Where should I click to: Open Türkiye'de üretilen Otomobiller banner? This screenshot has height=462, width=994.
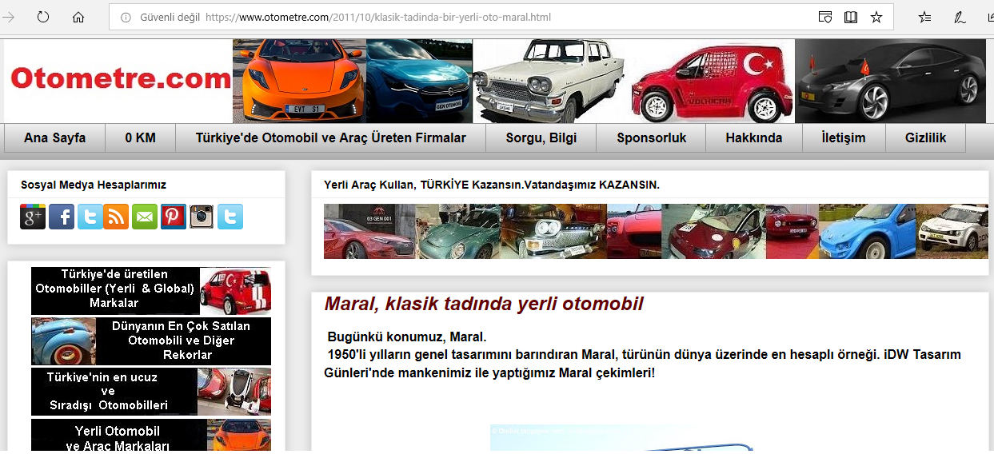coord(151,291)
